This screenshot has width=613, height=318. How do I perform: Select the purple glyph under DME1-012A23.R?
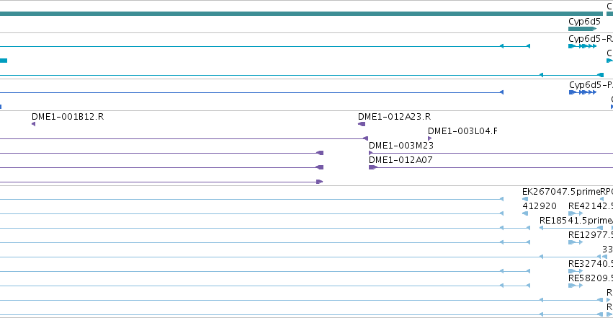pos(362,124)
